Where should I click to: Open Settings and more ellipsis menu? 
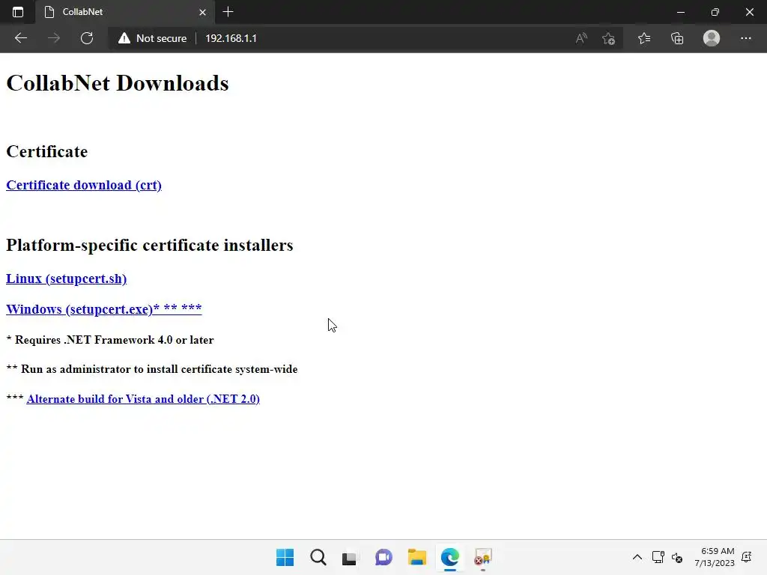[745, 38]
